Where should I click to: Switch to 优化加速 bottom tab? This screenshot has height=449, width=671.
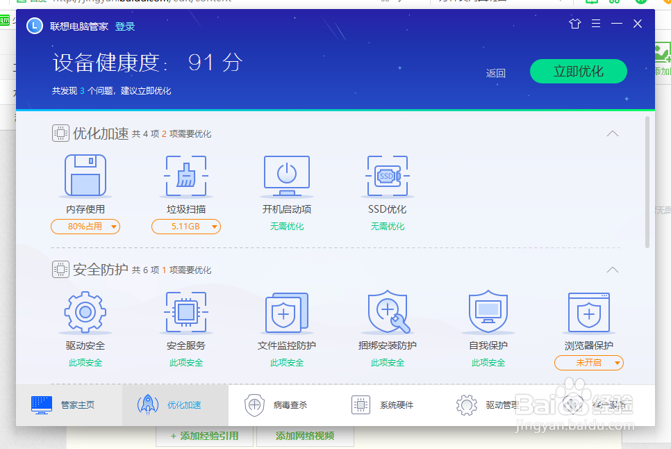pos(176,405)
